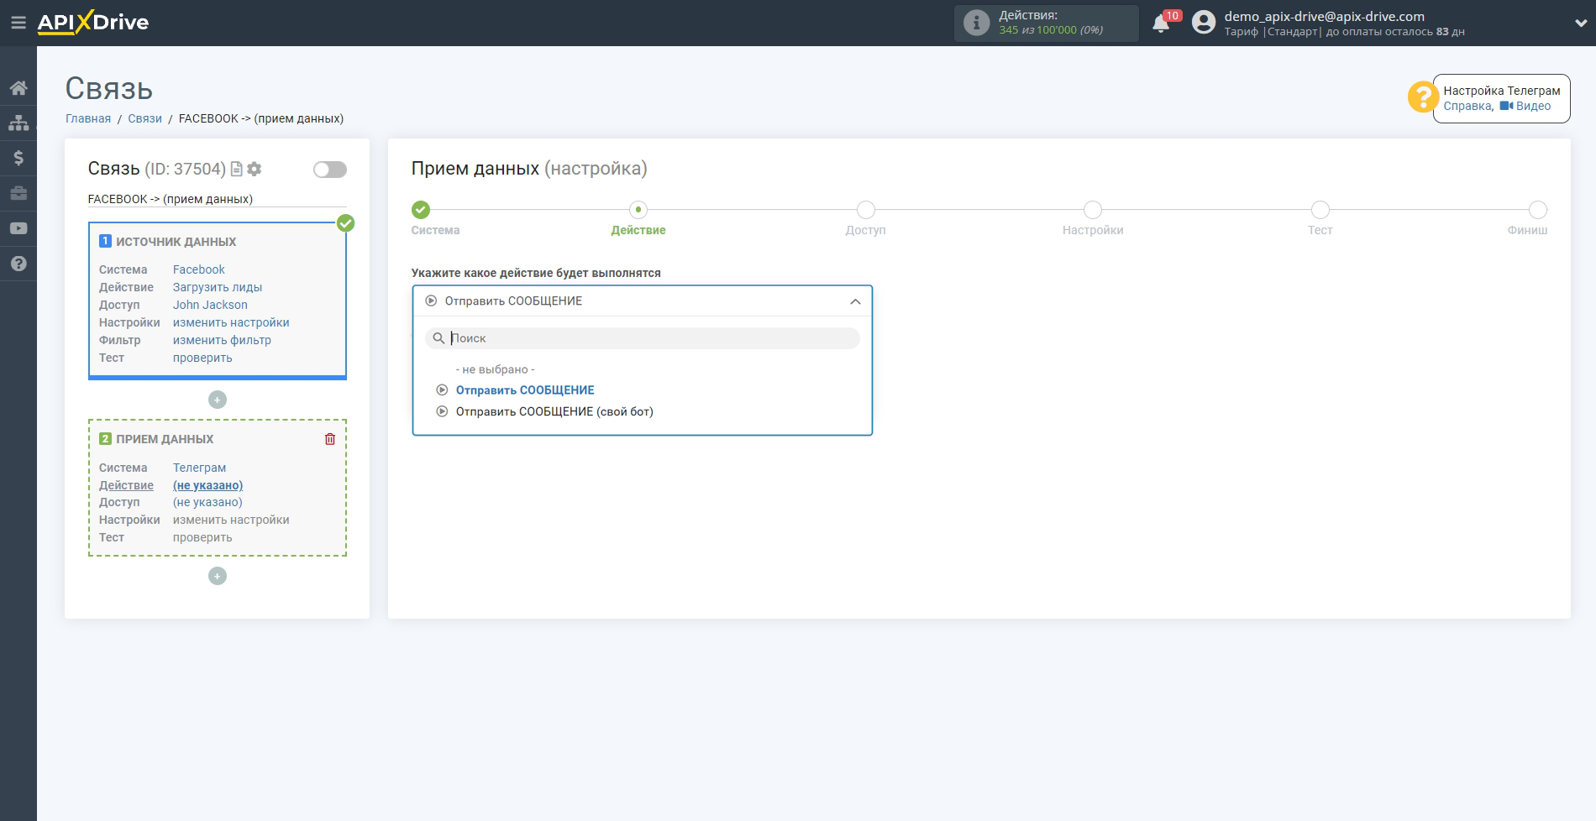The image size is (1596, 821).
Task: Select Отправить СООБЩЕНИЕ option
Action: tap(525, 390)
